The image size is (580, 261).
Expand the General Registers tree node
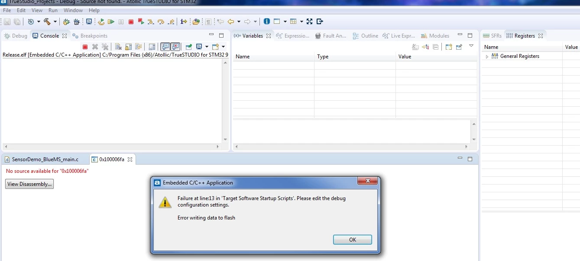487,57
